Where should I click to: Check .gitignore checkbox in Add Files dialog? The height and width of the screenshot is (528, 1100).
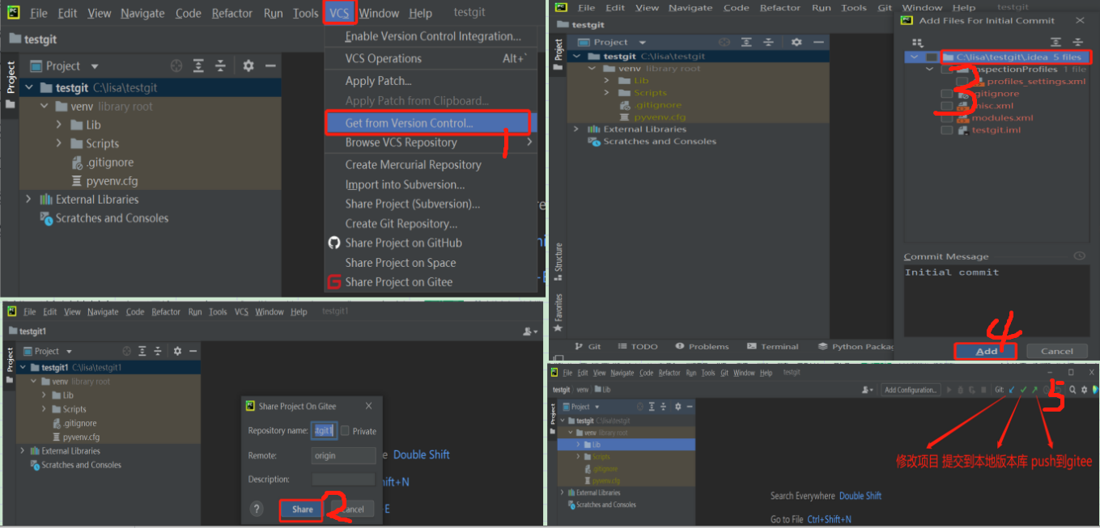946,94
